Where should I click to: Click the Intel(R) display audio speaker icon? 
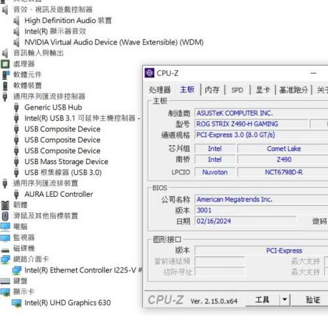[16, 31]
